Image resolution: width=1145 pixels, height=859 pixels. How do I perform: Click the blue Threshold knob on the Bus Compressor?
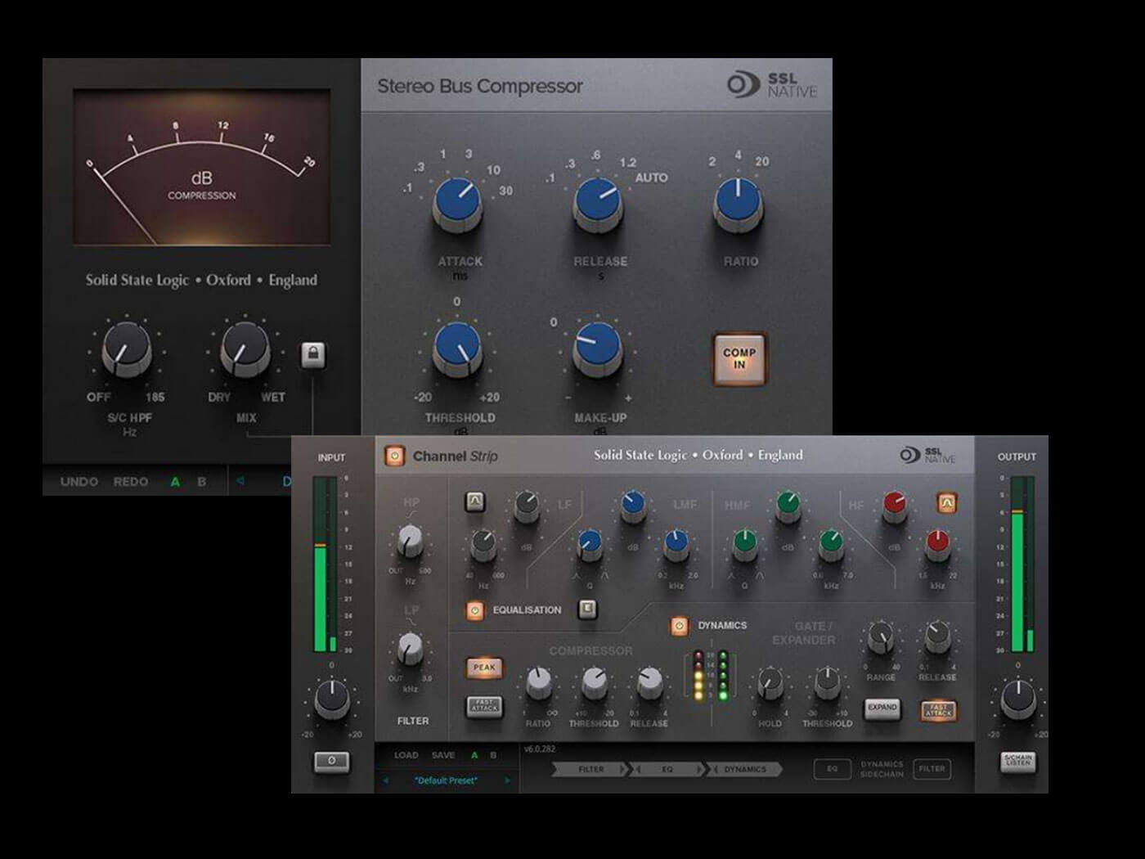(457, 349)
